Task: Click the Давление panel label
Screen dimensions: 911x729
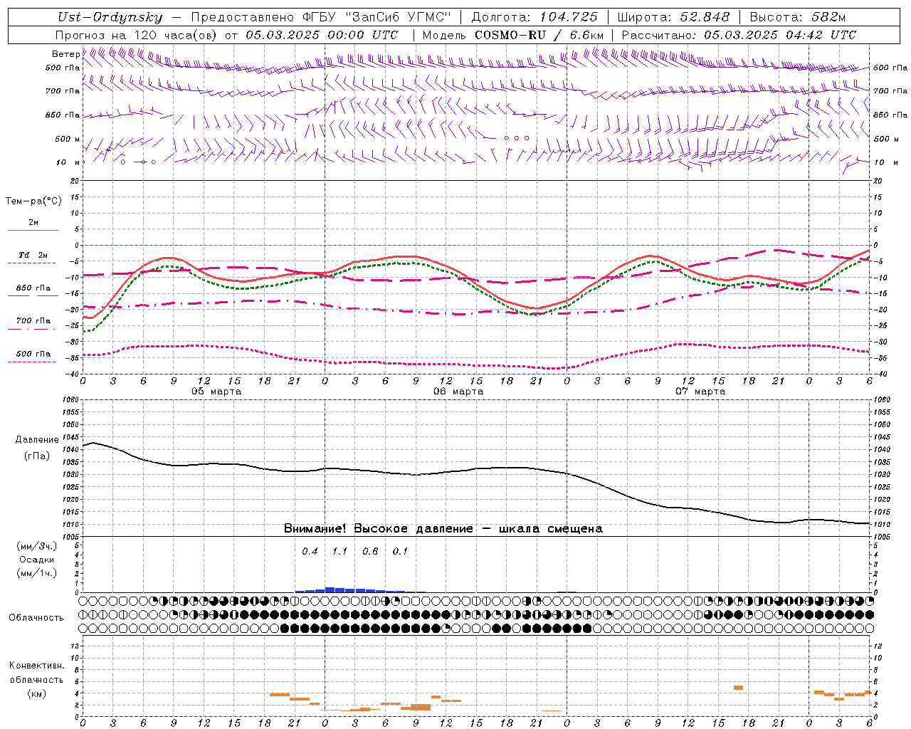Action: pos(37,440)
